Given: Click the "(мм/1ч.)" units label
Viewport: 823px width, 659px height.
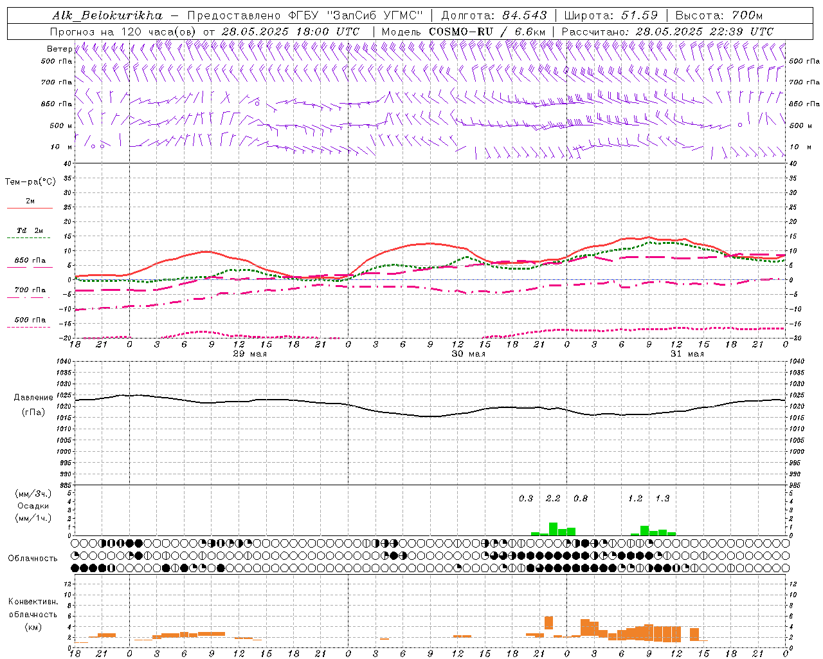Looking at the screenshot, I should pos(33,518).
